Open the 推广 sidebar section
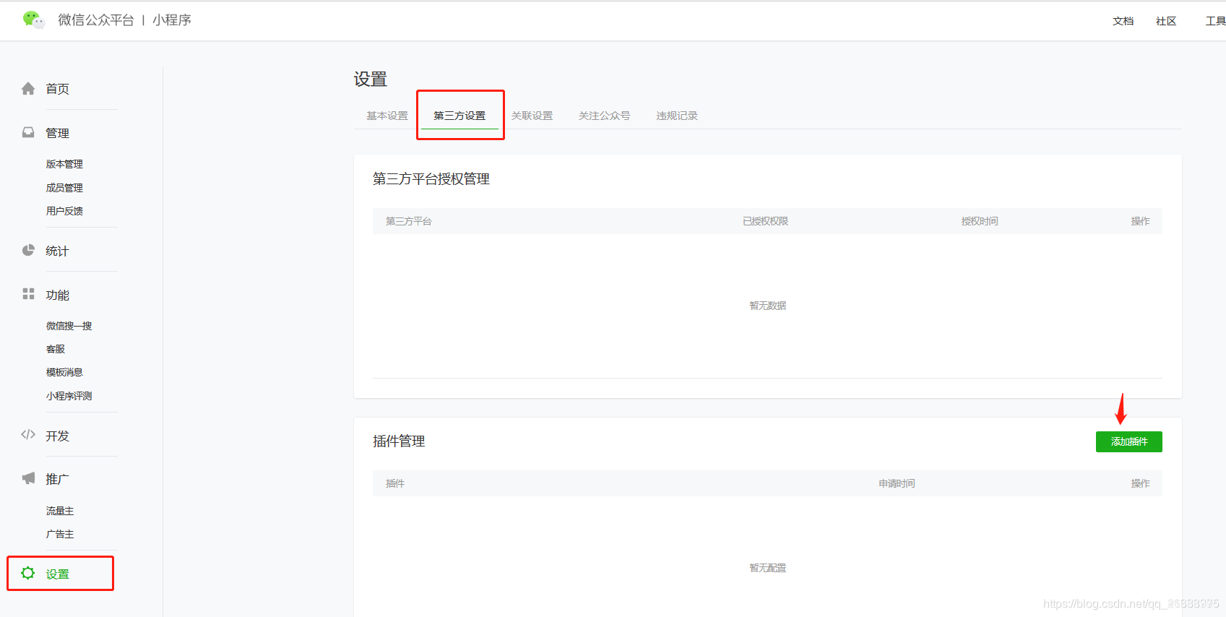The width and height of the screenshot is (1226, 617). (57, 479)
